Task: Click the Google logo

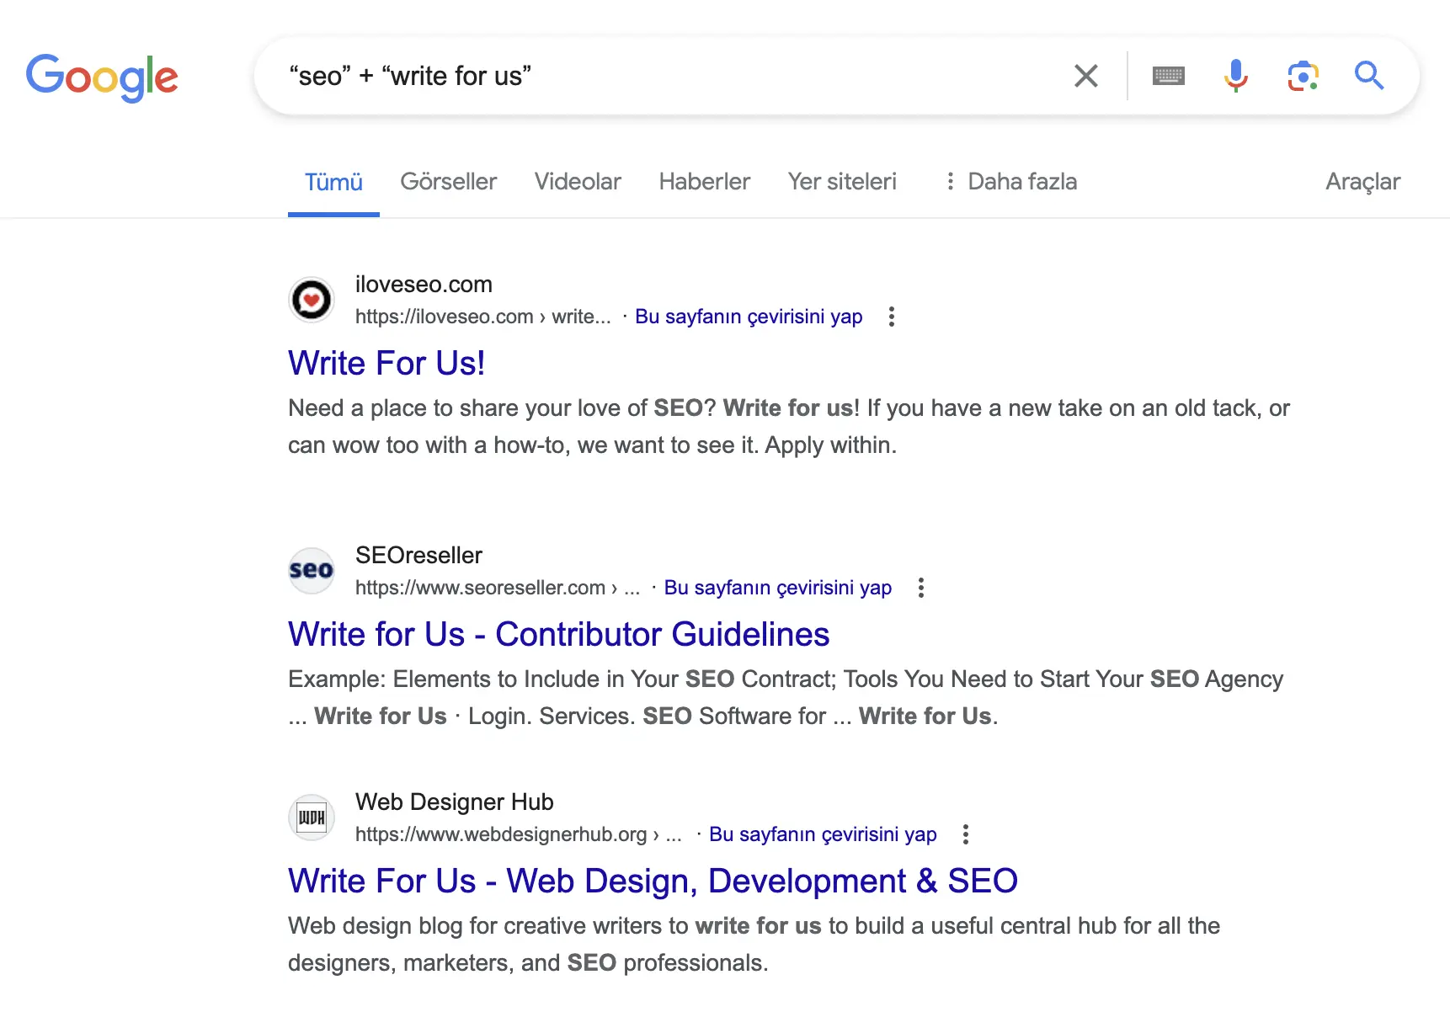Action: pyautogui.click(x=102, y=77)
